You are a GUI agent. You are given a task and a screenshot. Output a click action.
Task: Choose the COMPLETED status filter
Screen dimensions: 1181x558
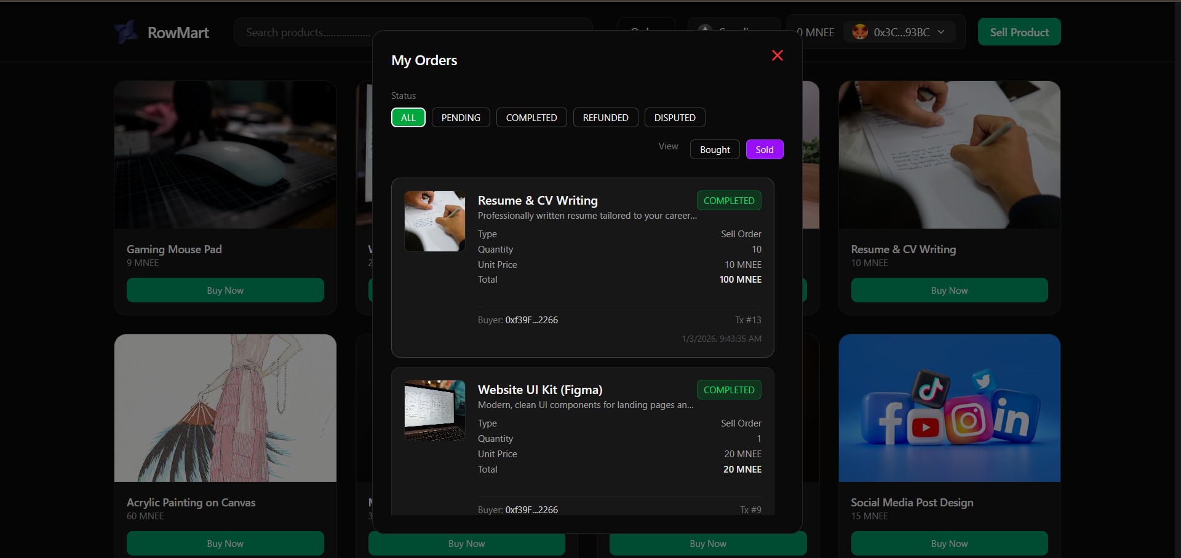pyautogui.click(x=531, y=117)
